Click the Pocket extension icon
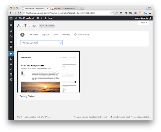The width and height of the screenshot is (161, 132). (131, 13)
